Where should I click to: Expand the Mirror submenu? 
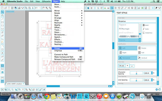pyautogui.click(x=68, y=11)
